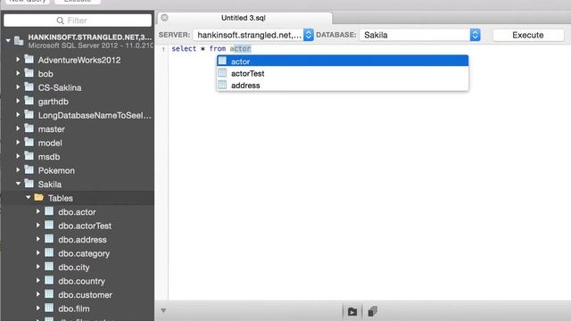Click the Execute button beside DATABASE
Image resolution: width=571 pixels, height=321 pixels.
click(528, 35)
